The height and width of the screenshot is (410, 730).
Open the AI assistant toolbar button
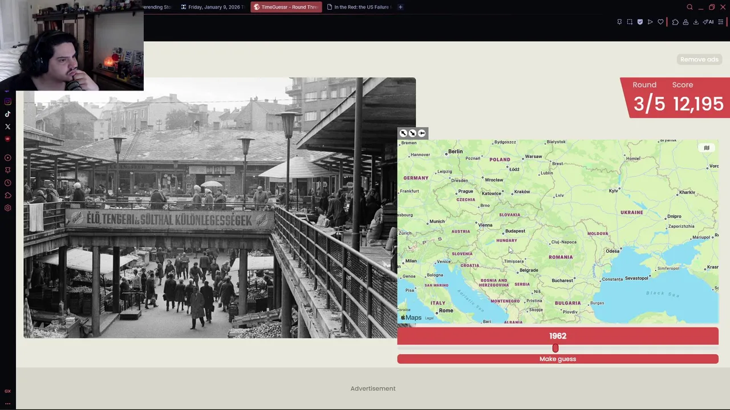708,22
